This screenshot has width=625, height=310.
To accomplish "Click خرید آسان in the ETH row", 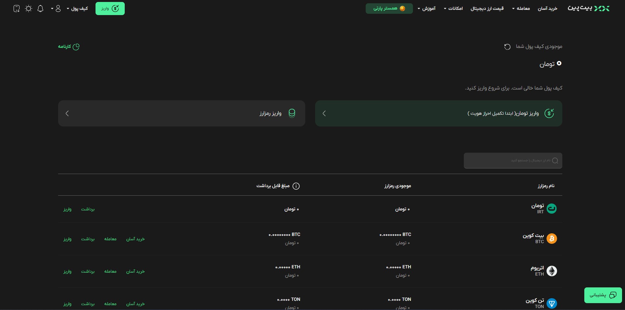I will (x=135, y=271).
